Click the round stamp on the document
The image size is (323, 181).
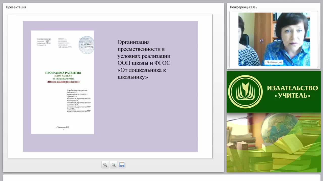pyautogui.click(x=86, y=45)
